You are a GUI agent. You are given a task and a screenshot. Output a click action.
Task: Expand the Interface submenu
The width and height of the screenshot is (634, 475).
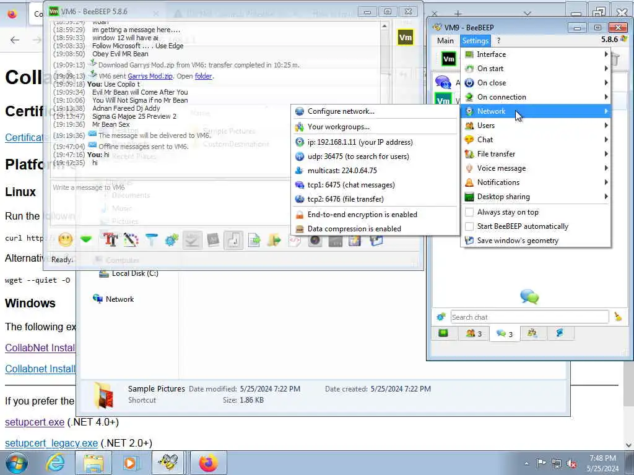point(536,54)
